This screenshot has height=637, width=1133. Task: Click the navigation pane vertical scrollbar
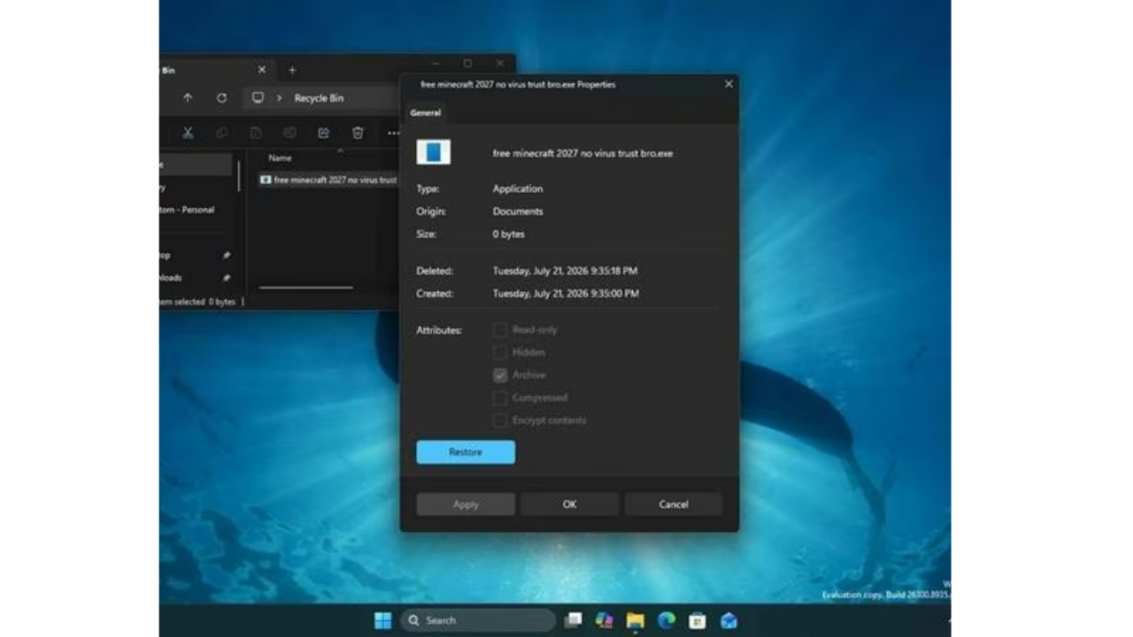(x=238, y=176)
